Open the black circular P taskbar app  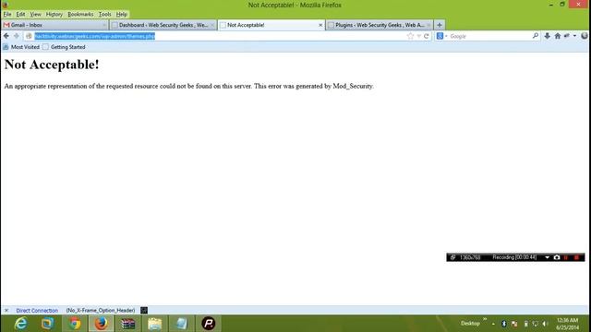pyautogui.click(x=208, y=324)
